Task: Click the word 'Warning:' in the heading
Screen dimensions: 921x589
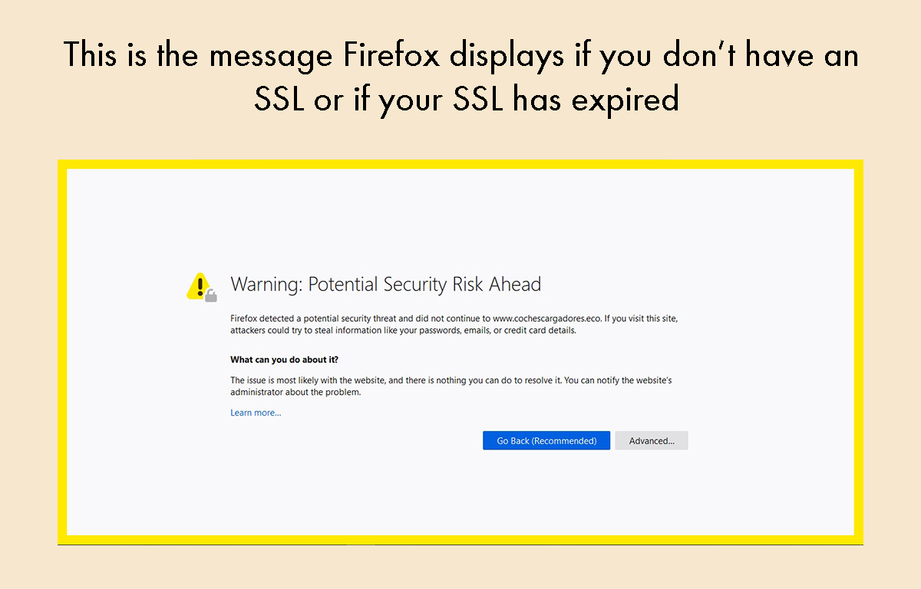Action: [266, 285]
